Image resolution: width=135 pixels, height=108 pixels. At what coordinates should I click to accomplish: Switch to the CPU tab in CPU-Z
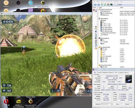coord(95,73)
